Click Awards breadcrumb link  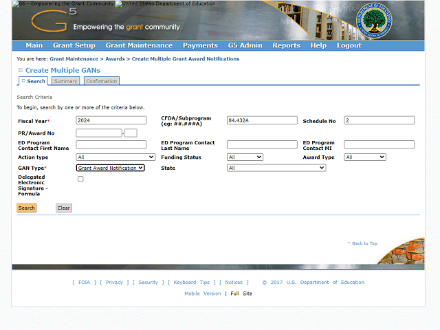tap(115, 59)
